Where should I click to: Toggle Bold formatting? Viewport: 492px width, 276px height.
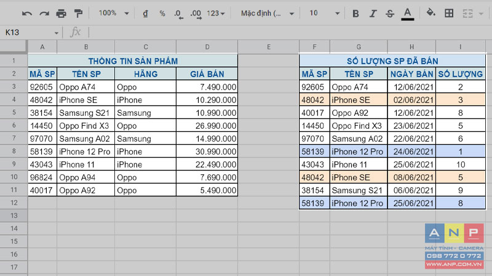point(355,13)
